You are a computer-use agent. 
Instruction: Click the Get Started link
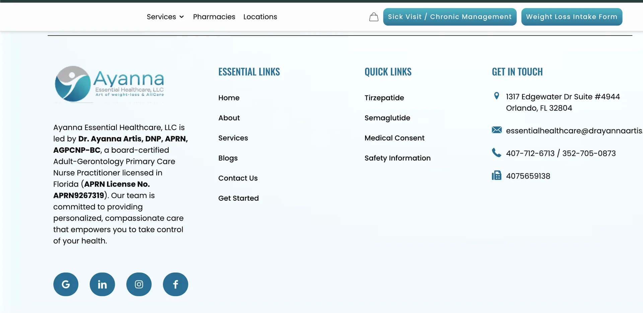pos(238,198)
